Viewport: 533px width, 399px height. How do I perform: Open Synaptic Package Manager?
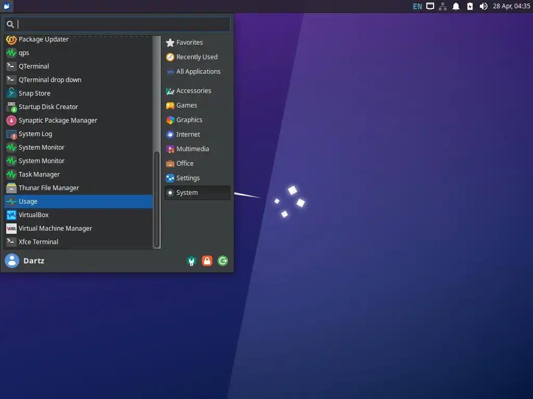pyautogui.click(x=79, y=121)
